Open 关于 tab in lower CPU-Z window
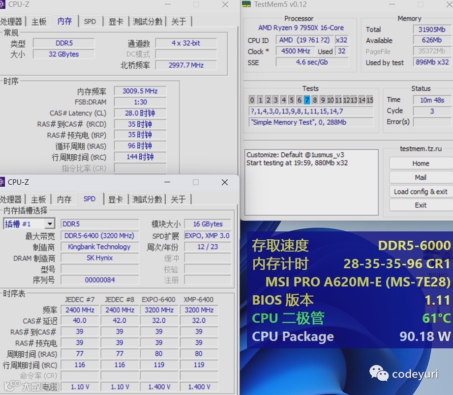This screenshot has height=395, width=453. coord(178,199)
